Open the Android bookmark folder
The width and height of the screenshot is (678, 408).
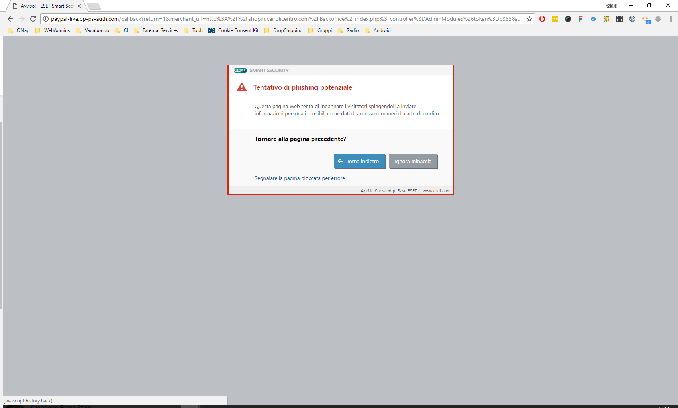coord(378,30)
